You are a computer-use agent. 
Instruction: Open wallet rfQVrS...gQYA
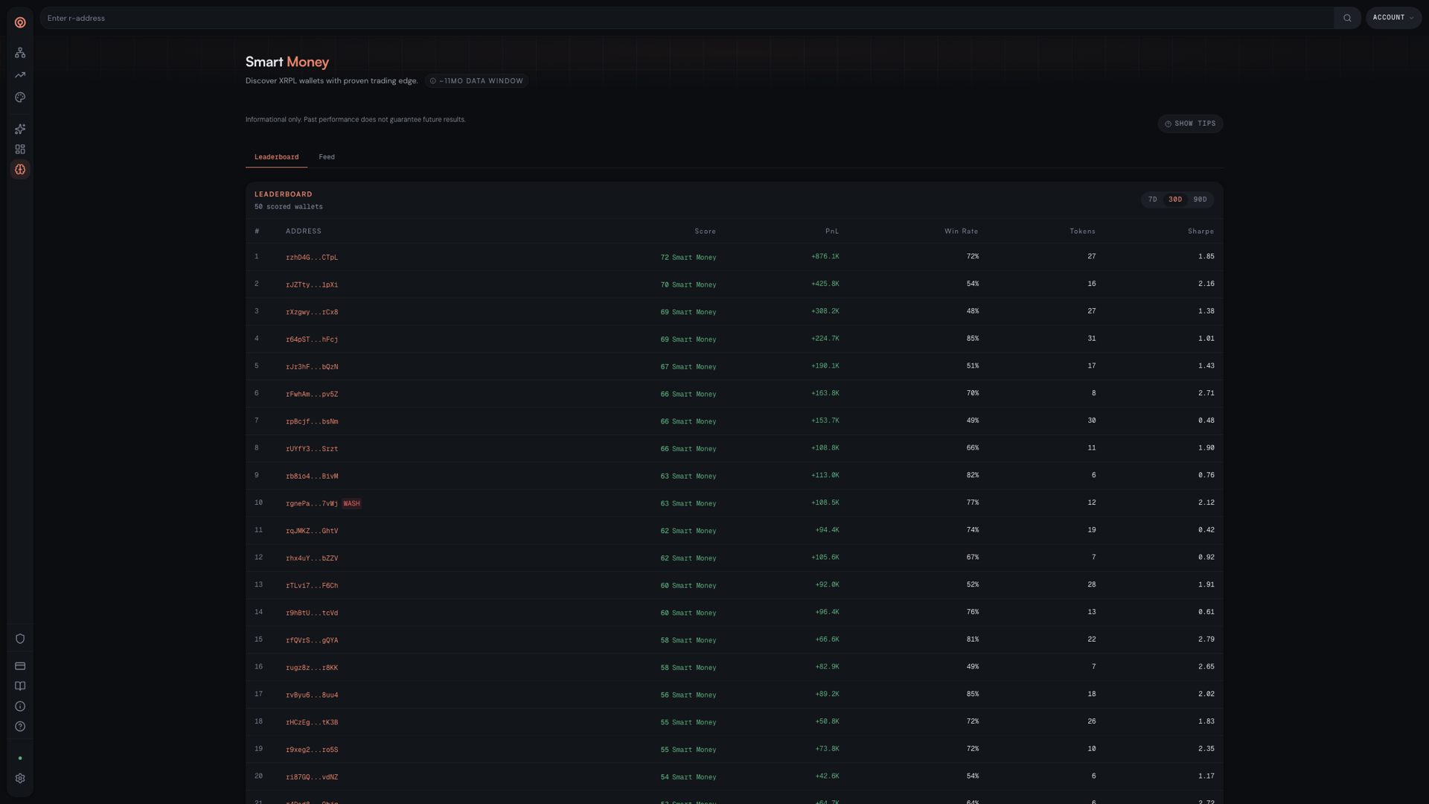pos(312,640)
